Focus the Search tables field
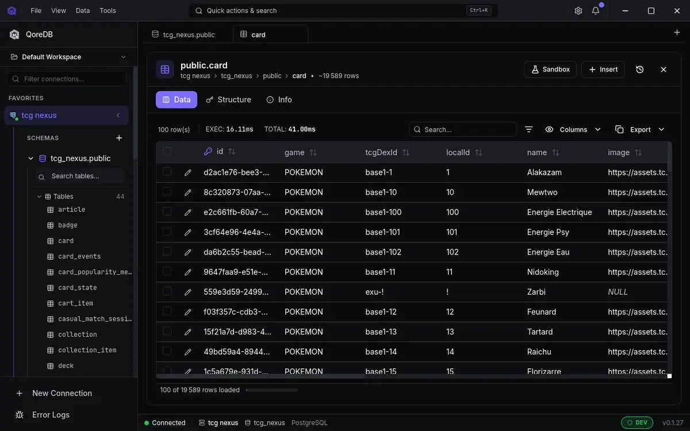The width and height of the screenshot is (690, 431). click(x=79, y=176)
